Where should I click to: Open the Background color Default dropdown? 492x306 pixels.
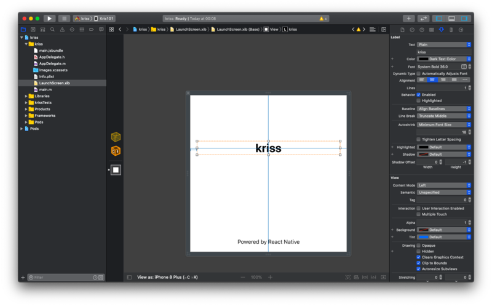coord(444,230)
